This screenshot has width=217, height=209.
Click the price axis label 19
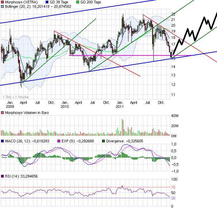173,31
